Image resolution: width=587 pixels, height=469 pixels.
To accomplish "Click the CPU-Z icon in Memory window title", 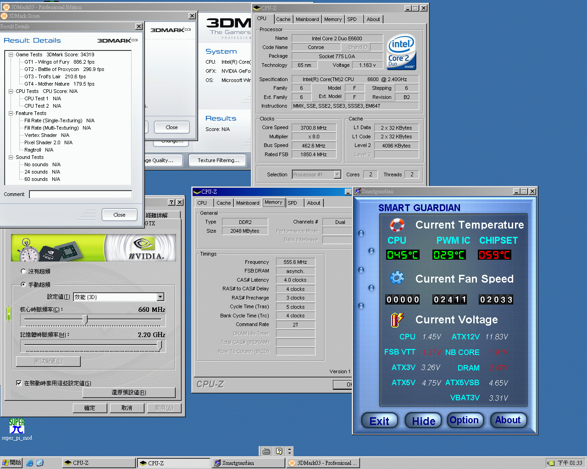I will [x=197, y=192].
